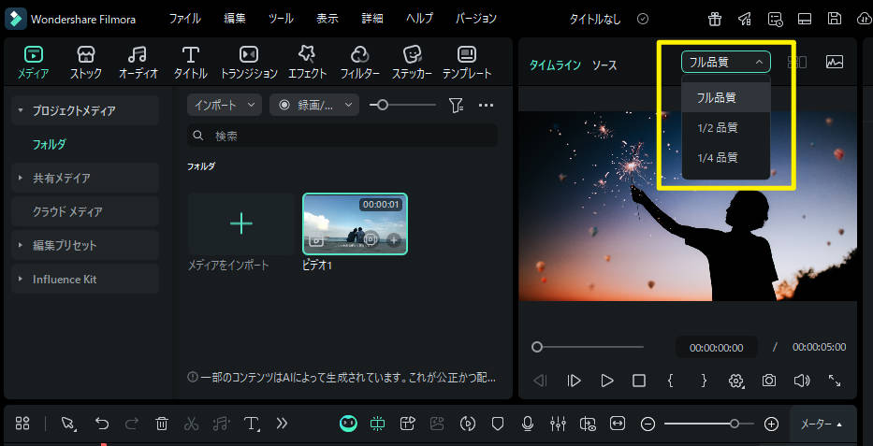Image resolution: width=873 pixels, height=446 pixels.
Task: Add ビデオ1 to timeline with plus icon
Action: [x=393, y=239]
